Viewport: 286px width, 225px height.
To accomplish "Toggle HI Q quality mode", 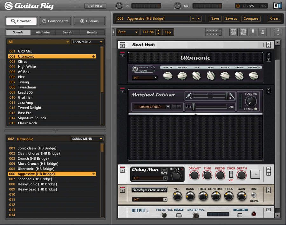I will (x=263, y=6).
